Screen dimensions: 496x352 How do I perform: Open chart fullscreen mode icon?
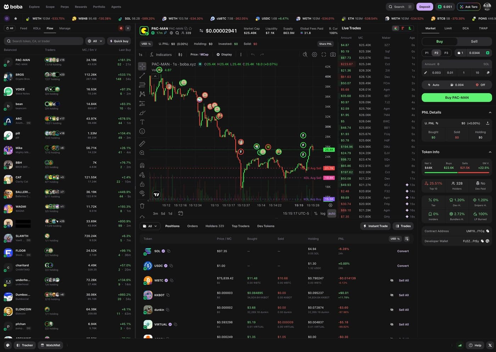[323, 55]
